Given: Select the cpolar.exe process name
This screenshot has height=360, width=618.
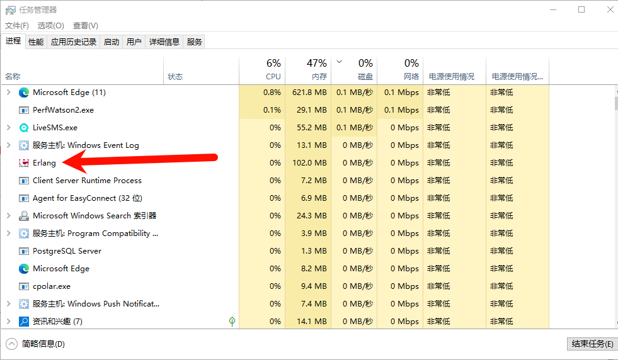Looking at the screenshot, I should pos(52,286).
